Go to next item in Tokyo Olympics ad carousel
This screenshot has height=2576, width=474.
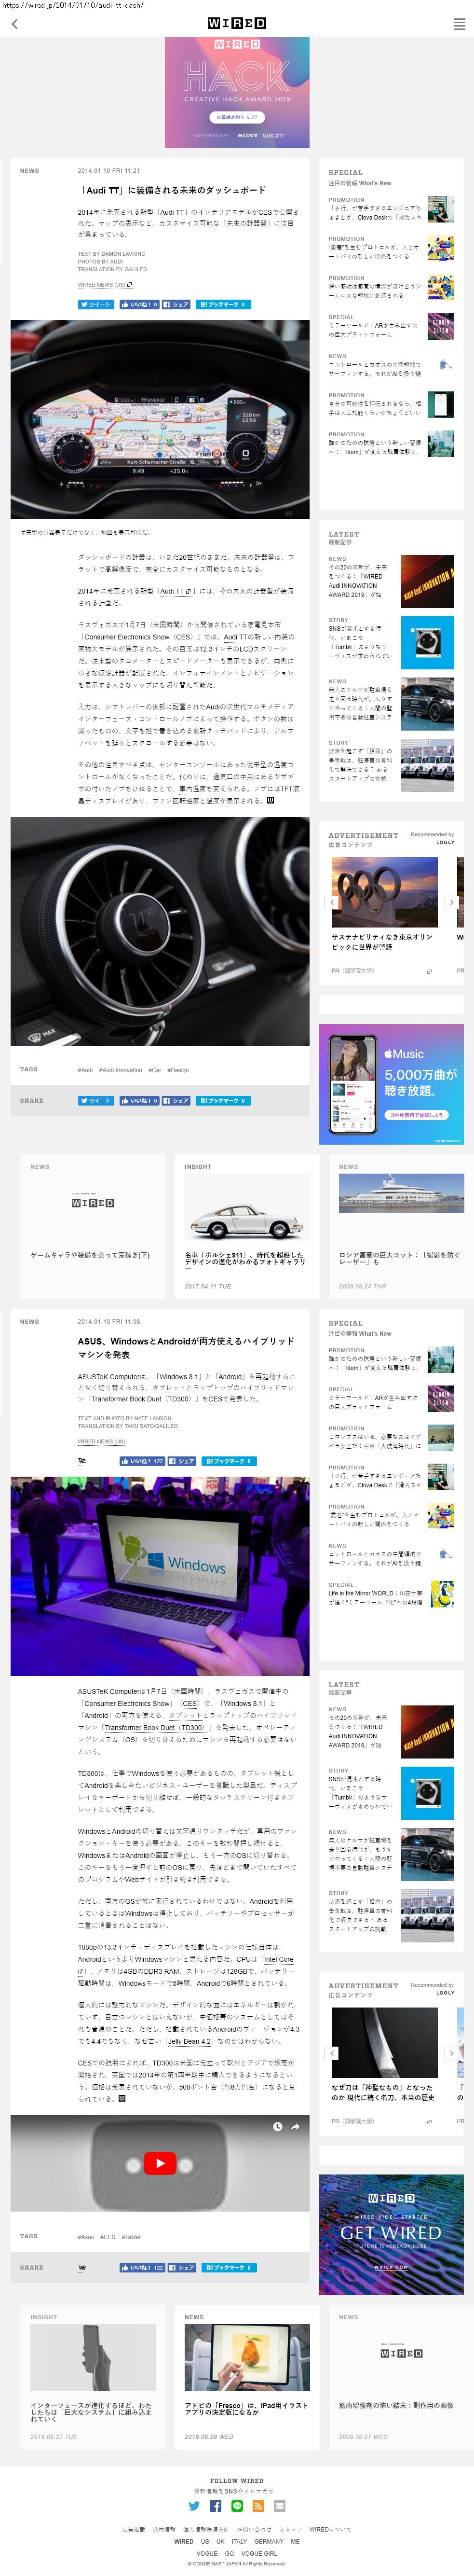451,901
